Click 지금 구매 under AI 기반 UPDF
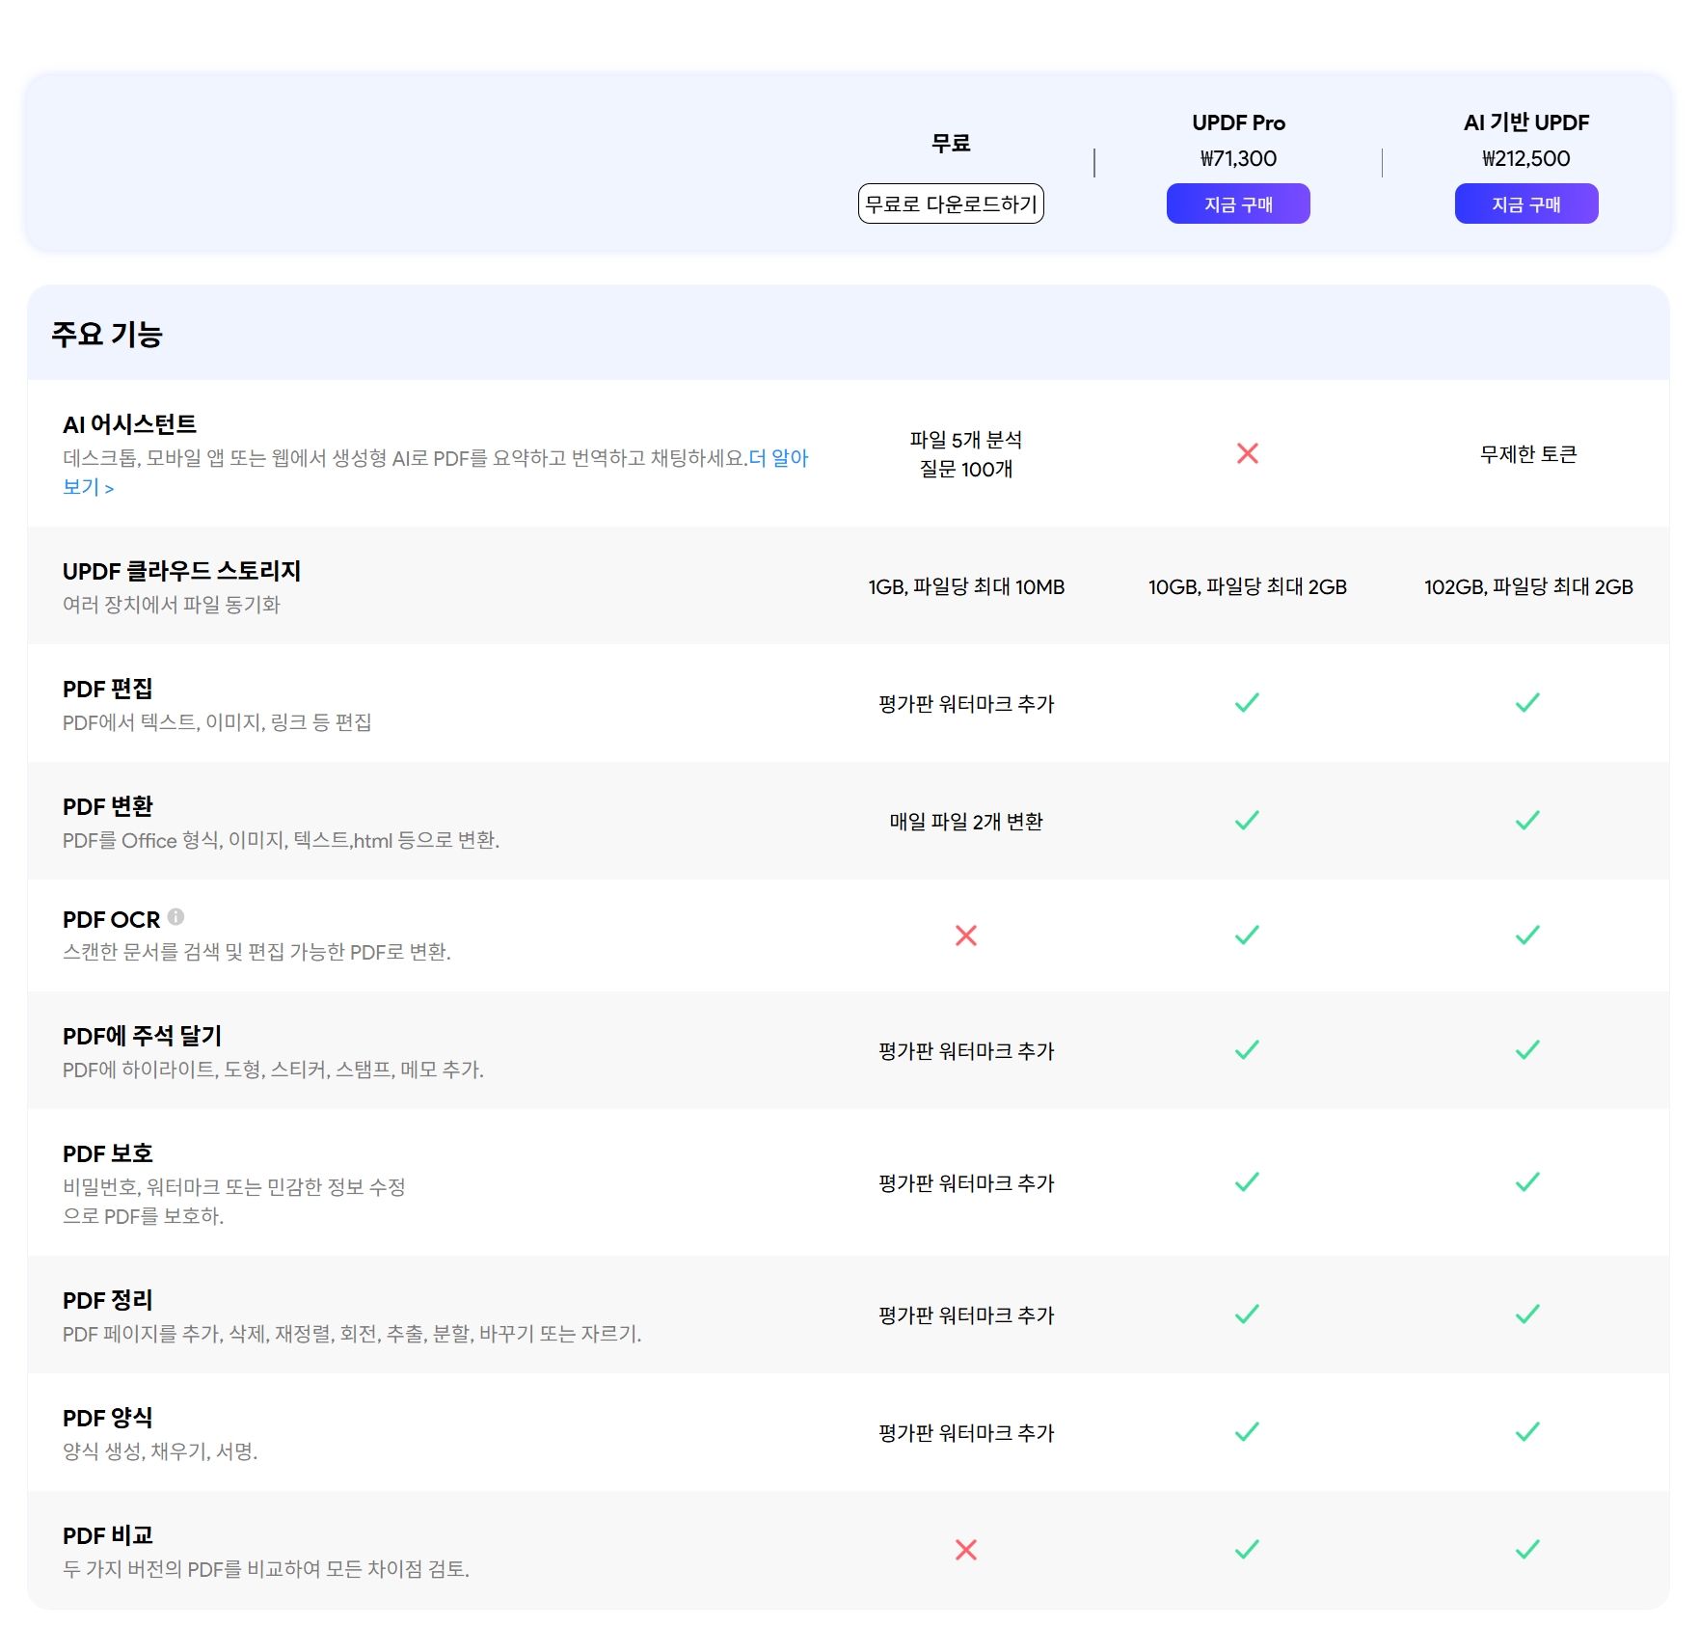Screen dimensions: 1700x1626 click(x=1526, y=203)
